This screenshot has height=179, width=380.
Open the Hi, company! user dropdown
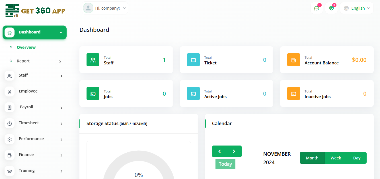click(105, 8)
